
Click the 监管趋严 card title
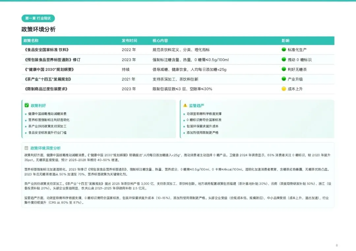click(196, 106)
